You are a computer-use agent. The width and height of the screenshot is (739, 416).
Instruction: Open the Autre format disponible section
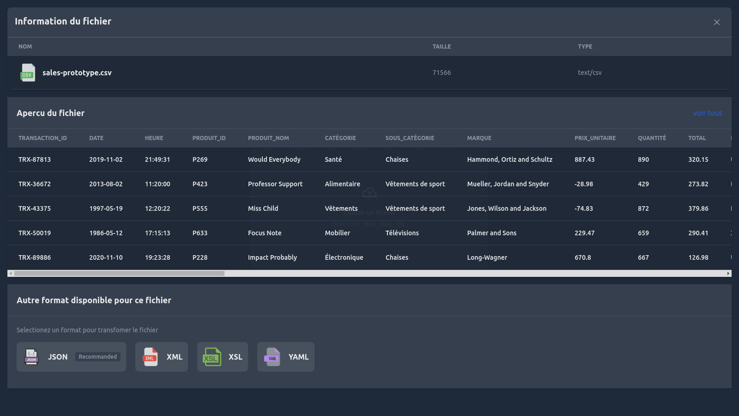pyautogui.click(x=94, y=300)
